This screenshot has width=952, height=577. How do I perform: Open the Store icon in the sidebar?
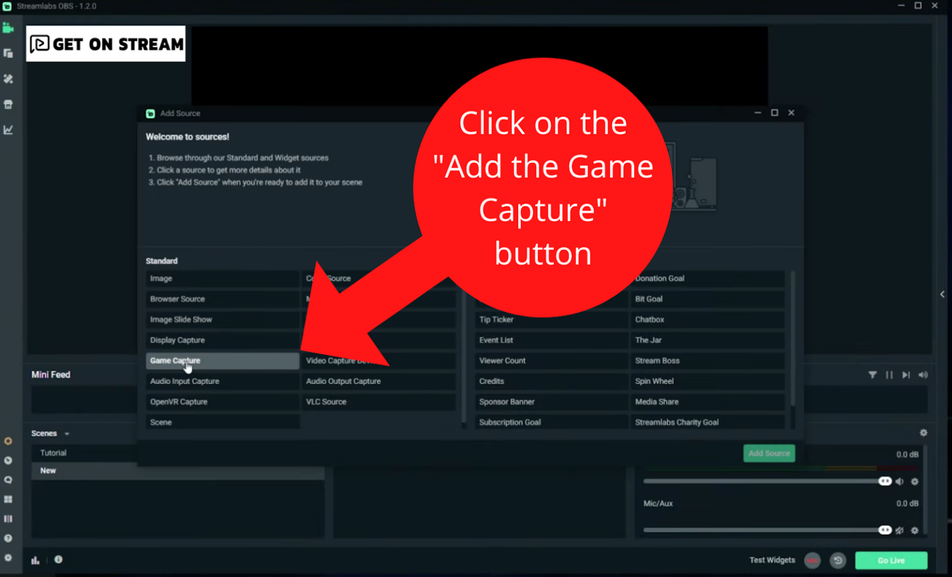[8, 104]
